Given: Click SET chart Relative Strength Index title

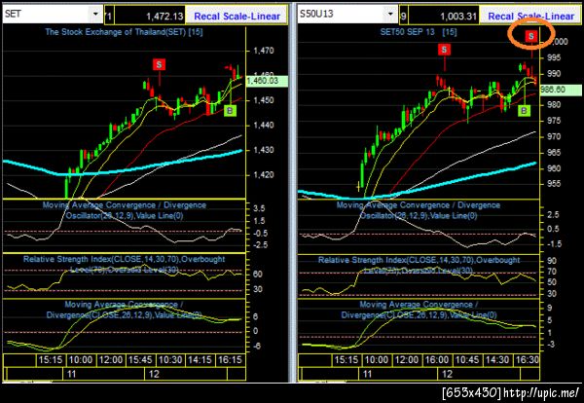Looking at the screenshot, I should click(x=124, y=264).
